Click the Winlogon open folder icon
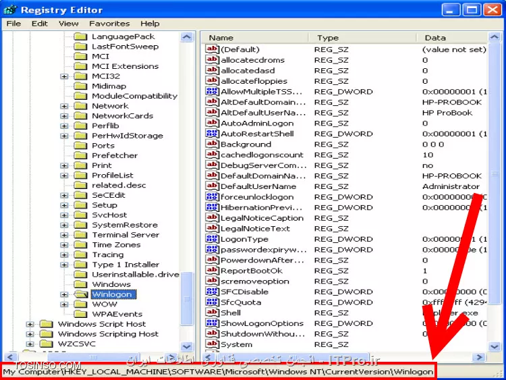The width and height of the screenshot is (506, 380). click(80, 294)
